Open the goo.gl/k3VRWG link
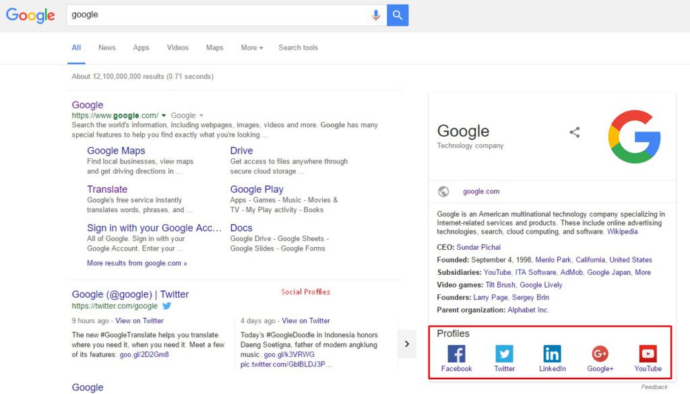Screen dimensions: 690x394 [x=289, y=354]
